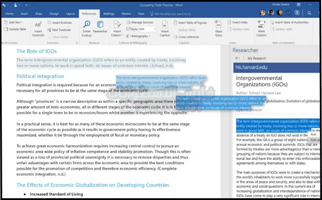Click the Skype icon in the title bar
The width and height of the screenshot is (322, 200).
pyautogui.click(x=297, y=13)
